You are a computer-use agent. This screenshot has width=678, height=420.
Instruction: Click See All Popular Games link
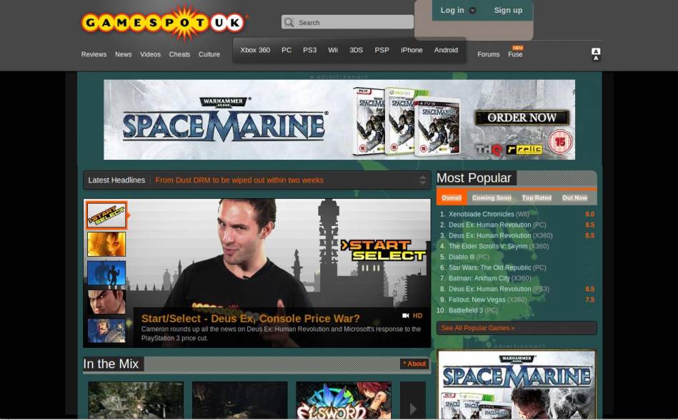pyautogui.click(x=478, y=328)
